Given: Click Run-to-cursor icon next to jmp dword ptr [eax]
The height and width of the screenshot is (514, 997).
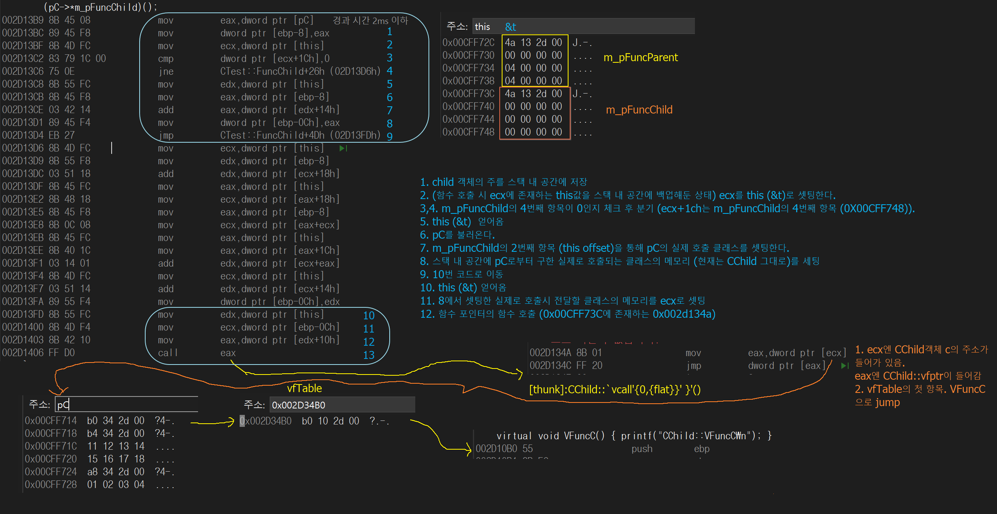Looking at the screenshot, I should click(845, 366).
